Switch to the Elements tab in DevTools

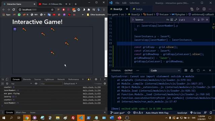click(27, 79)
